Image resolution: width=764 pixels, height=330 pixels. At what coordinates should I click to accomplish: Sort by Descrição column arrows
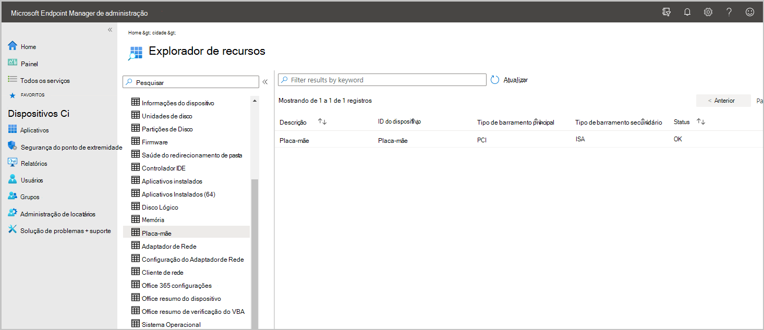coord(322,121)
